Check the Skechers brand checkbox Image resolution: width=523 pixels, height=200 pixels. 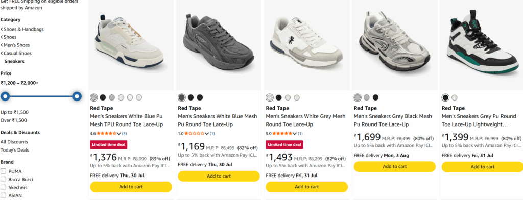click(x=4, y=187)
